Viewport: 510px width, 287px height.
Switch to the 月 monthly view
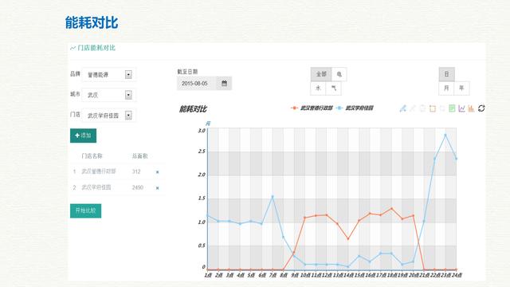pyautogui.click(x=446, y=88)
